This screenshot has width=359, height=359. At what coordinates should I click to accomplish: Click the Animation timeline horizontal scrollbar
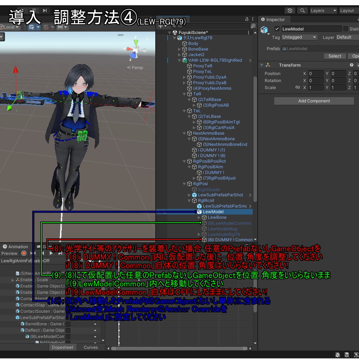(179, 348)
